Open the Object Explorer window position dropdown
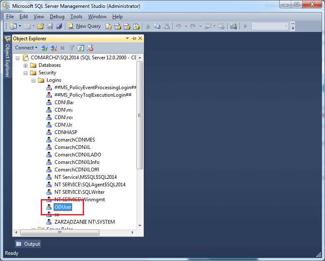This screenshot has height=261, width=325. tap(127, 38)
